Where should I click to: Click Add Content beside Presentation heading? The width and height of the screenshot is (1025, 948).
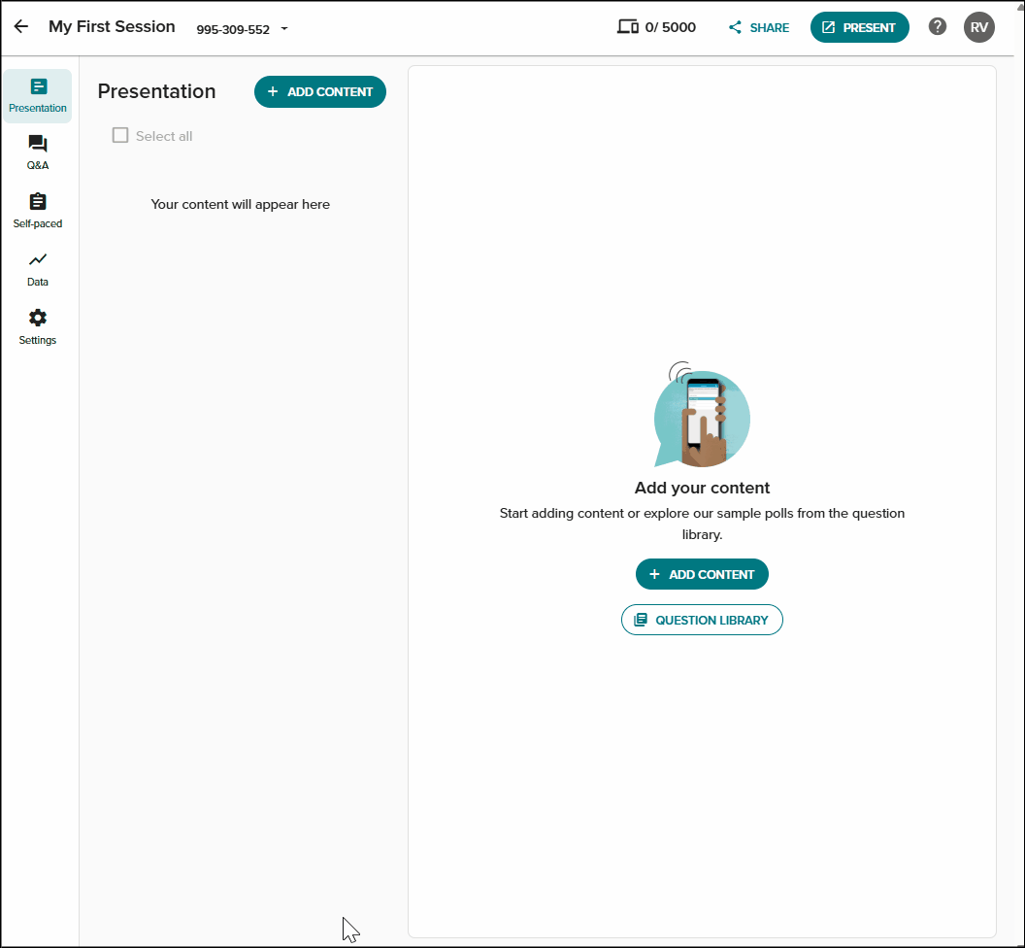coord(319,91)
